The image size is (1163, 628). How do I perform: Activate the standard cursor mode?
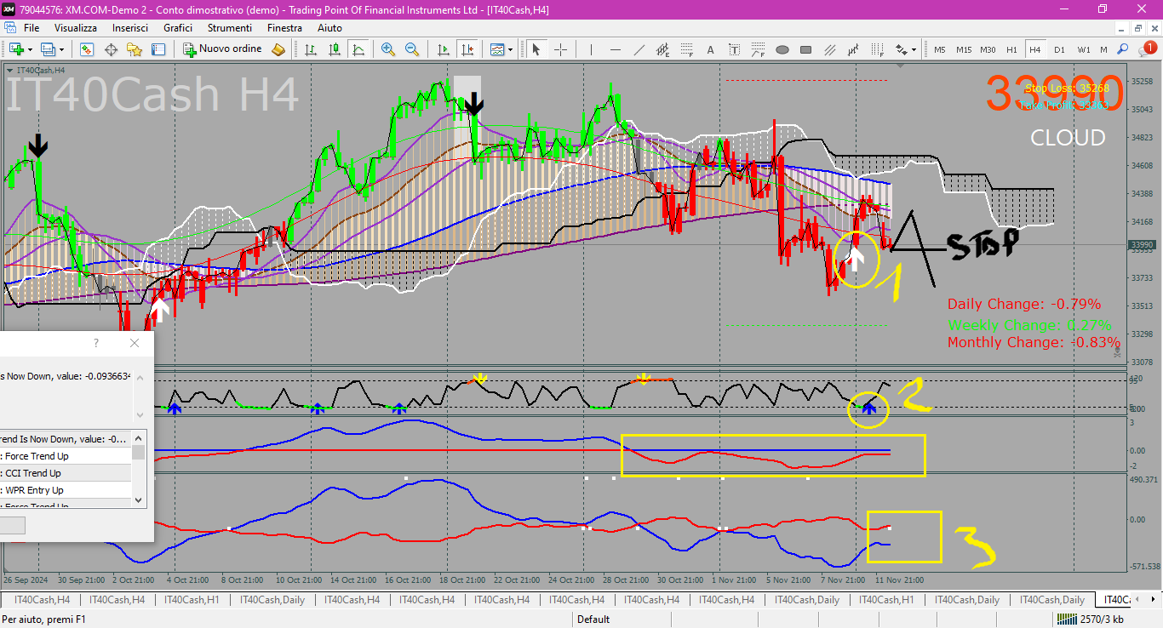coord(536,49)
